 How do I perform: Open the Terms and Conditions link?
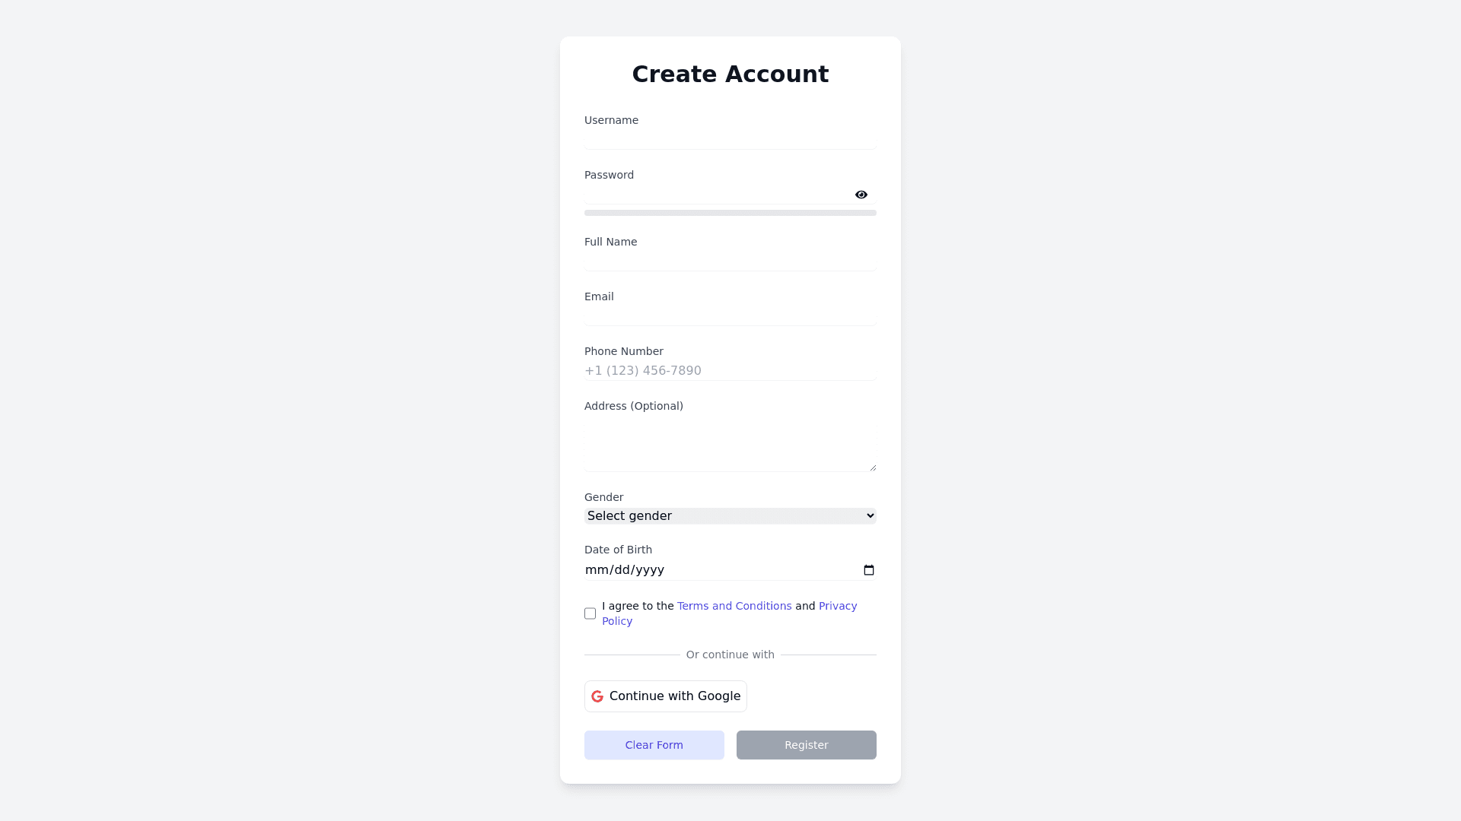pos(734,606)
